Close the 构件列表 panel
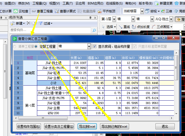This screenshot has width=185, height=136. [95, 18]
